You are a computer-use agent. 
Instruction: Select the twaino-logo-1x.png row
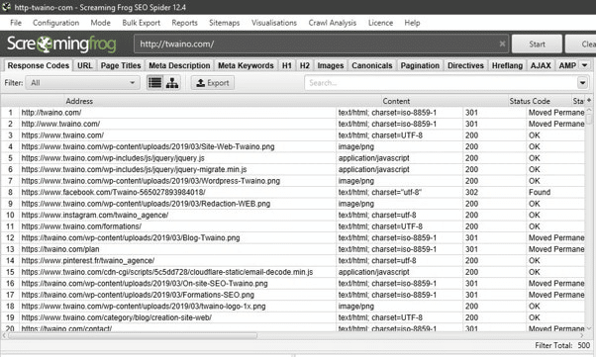pos(293,307)
